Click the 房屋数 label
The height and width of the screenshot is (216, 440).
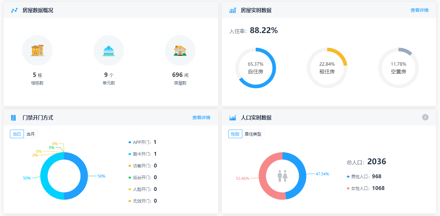(180, 83)
